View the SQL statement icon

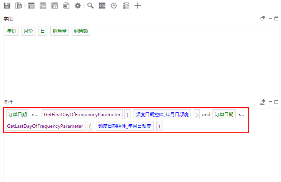click(102, 6)
